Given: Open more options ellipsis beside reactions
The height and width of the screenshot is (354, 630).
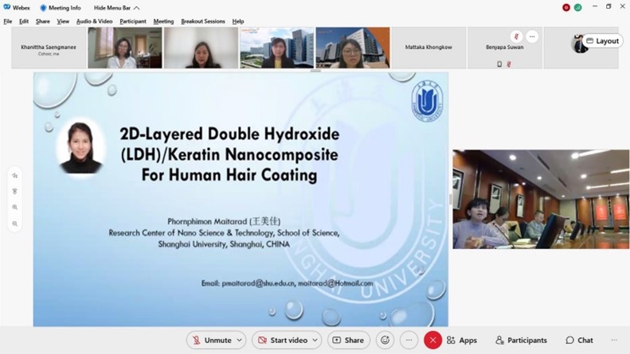Looking at the screenshot, I should 409,340.
